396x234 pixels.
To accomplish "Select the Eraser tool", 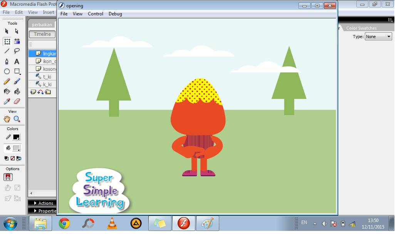I will tap(17, 101).
